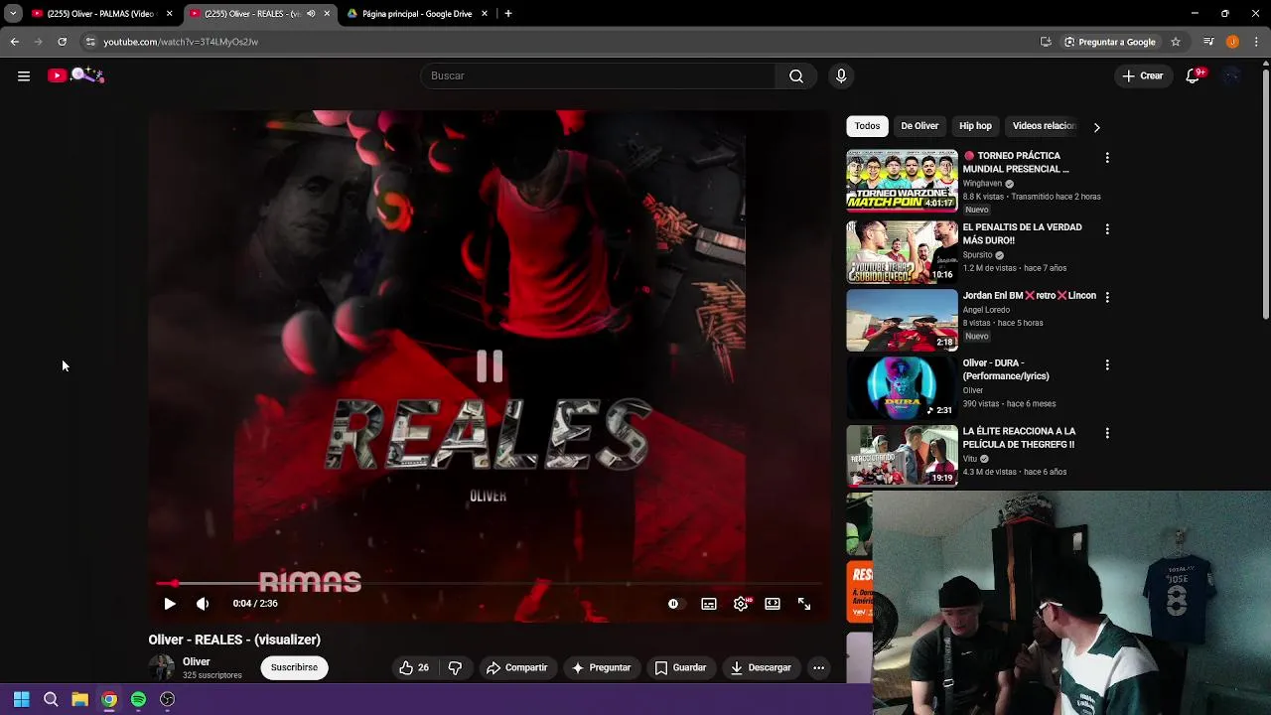The height and width of the screenshot is (715, 1271).
Task: Open the Oliver - DURA video thumbnail
Action: coord(902,387)
